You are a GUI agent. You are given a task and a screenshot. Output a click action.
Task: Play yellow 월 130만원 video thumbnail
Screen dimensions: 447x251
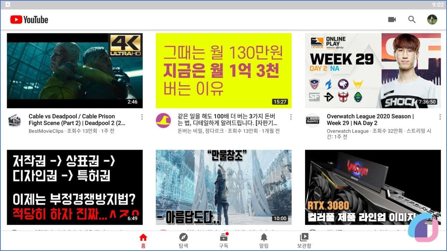(224, 71)
